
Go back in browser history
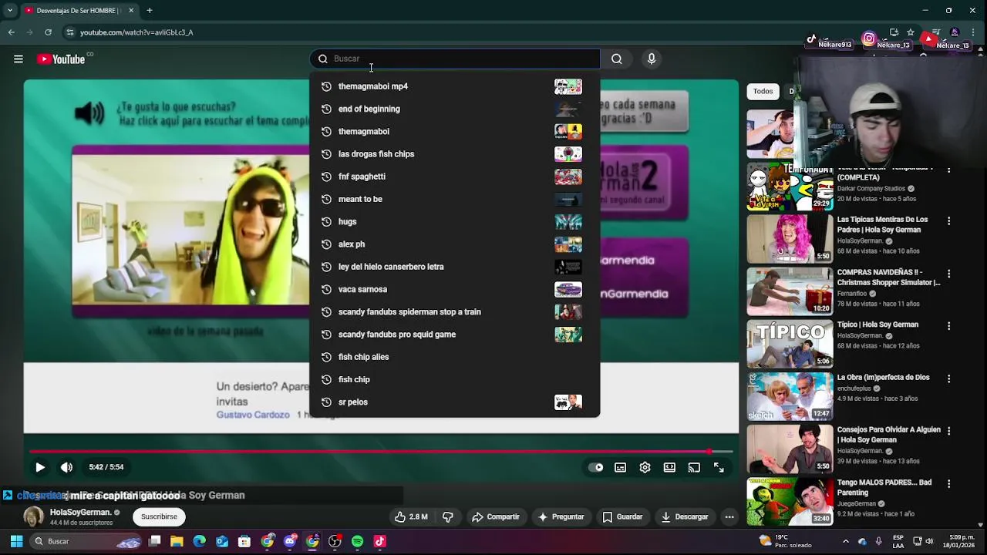pyautogui.click(x=11, y=32)
